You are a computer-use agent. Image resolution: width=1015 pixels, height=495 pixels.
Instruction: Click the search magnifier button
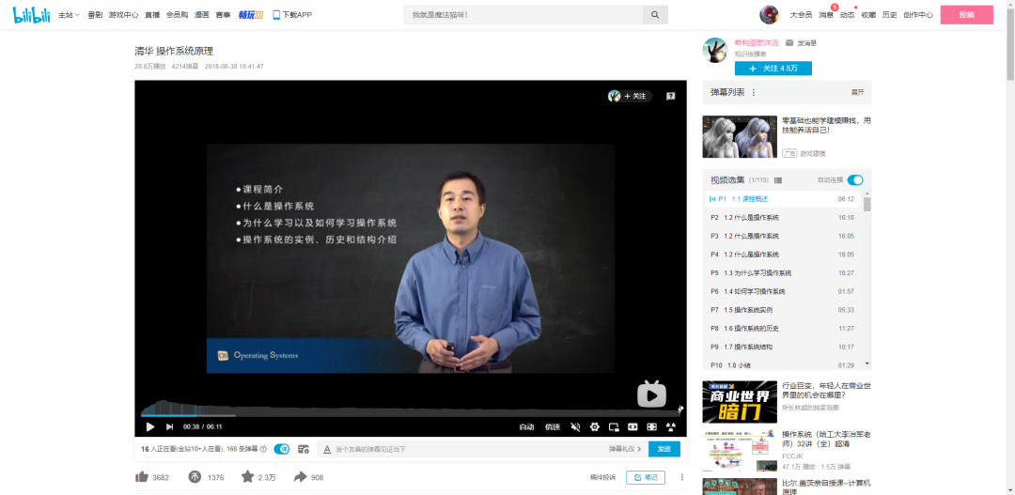(x=655, y=15)
